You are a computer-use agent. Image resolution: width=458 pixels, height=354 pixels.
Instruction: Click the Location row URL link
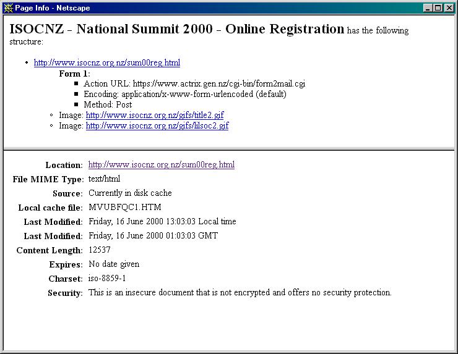161,165
